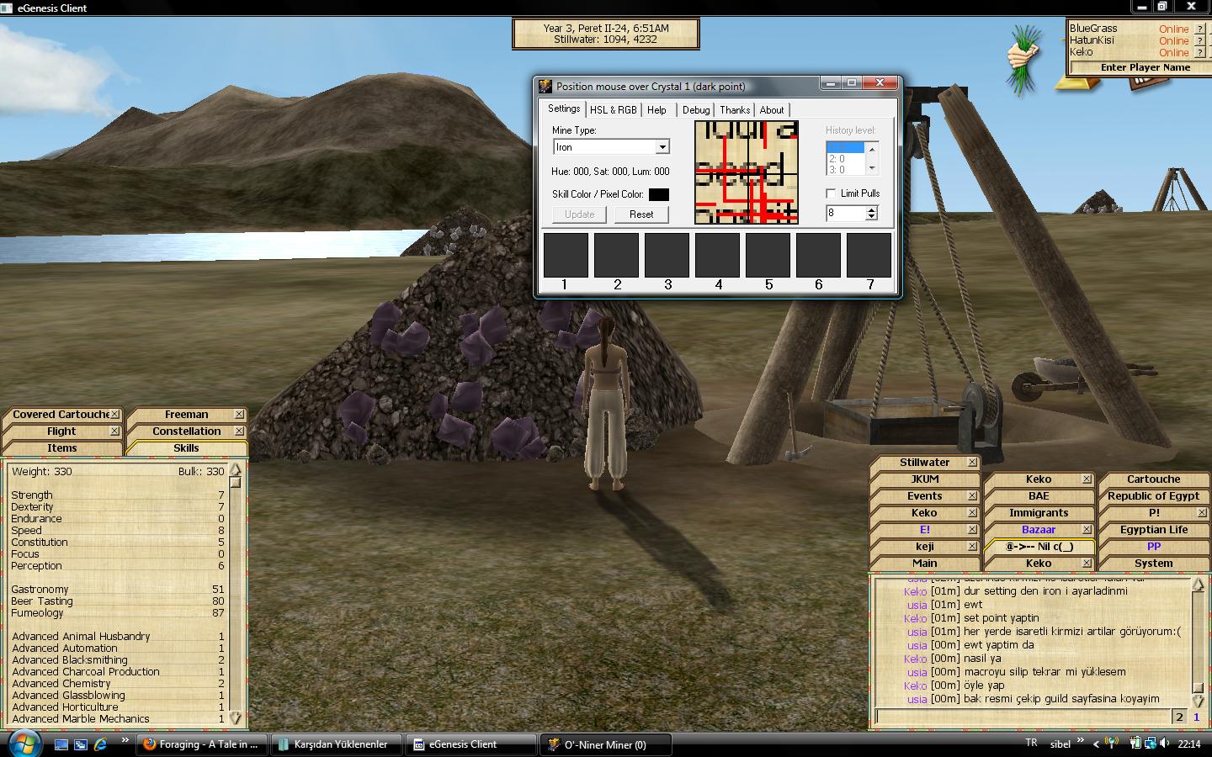Click the Enter Player Name button
Screen dimensions: 1212x757
click(x=1145, y=67)
